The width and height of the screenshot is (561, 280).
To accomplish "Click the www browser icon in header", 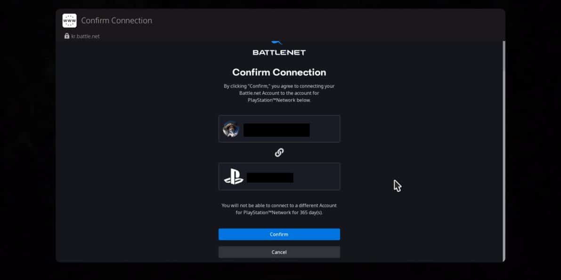I will pos(69,21).
